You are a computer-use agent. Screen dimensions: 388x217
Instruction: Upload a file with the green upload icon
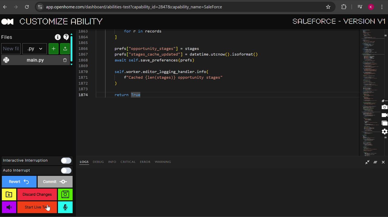65,49
